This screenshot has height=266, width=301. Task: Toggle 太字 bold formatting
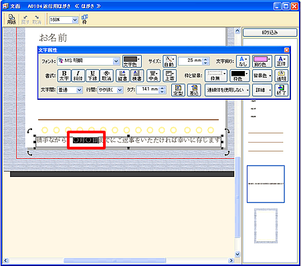click(x=64, y=76)
